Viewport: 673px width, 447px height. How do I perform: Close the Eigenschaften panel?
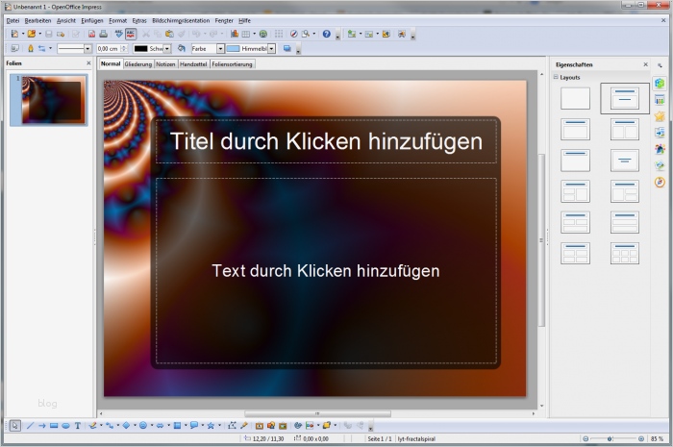tap(645, 64)
